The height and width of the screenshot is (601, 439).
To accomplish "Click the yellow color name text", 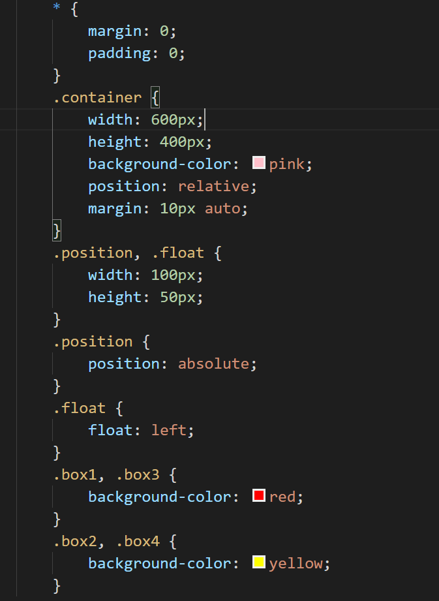I will pyautogui.click(x=295, y=564).
